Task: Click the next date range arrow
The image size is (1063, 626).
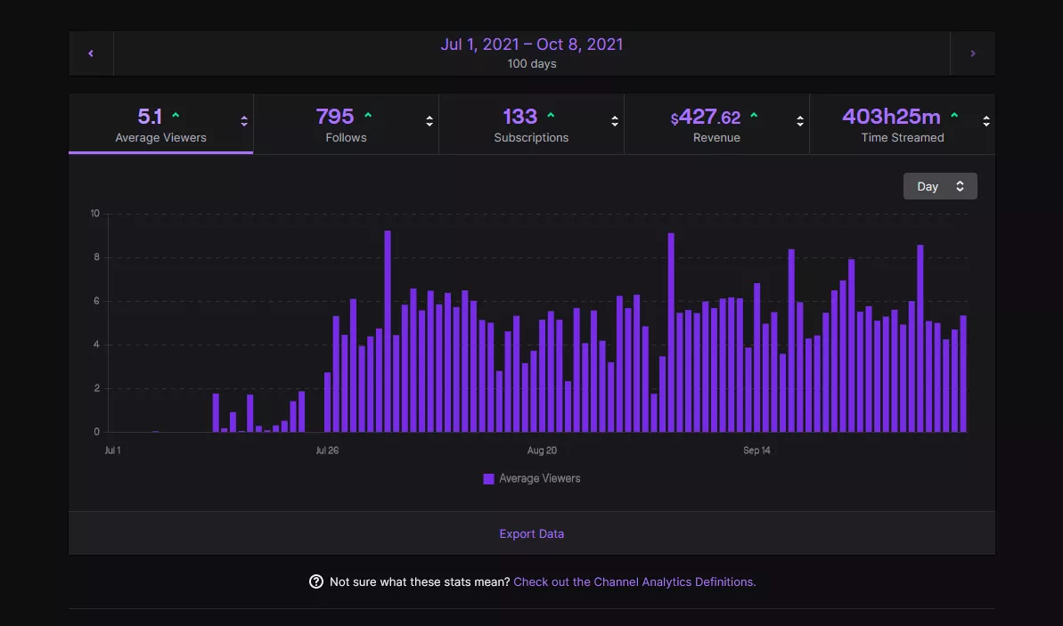Action: 972,53
